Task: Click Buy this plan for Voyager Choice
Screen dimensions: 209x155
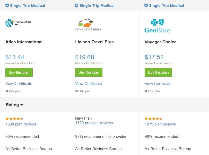Action: [x=158, y=72]
